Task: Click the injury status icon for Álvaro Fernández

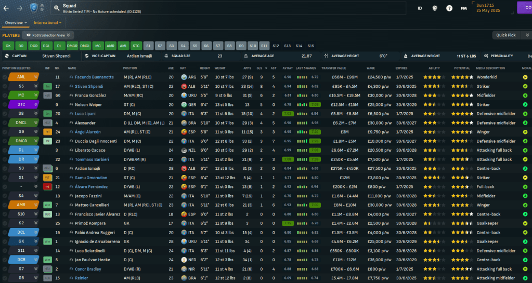Action: click(x=47, y=186)
